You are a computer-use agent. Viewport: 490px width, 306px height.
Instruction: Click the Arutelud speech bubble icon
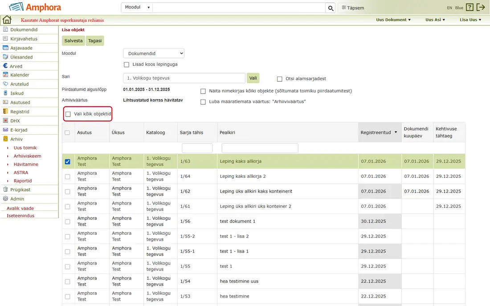pyautogui.click(x=5, y=84)
